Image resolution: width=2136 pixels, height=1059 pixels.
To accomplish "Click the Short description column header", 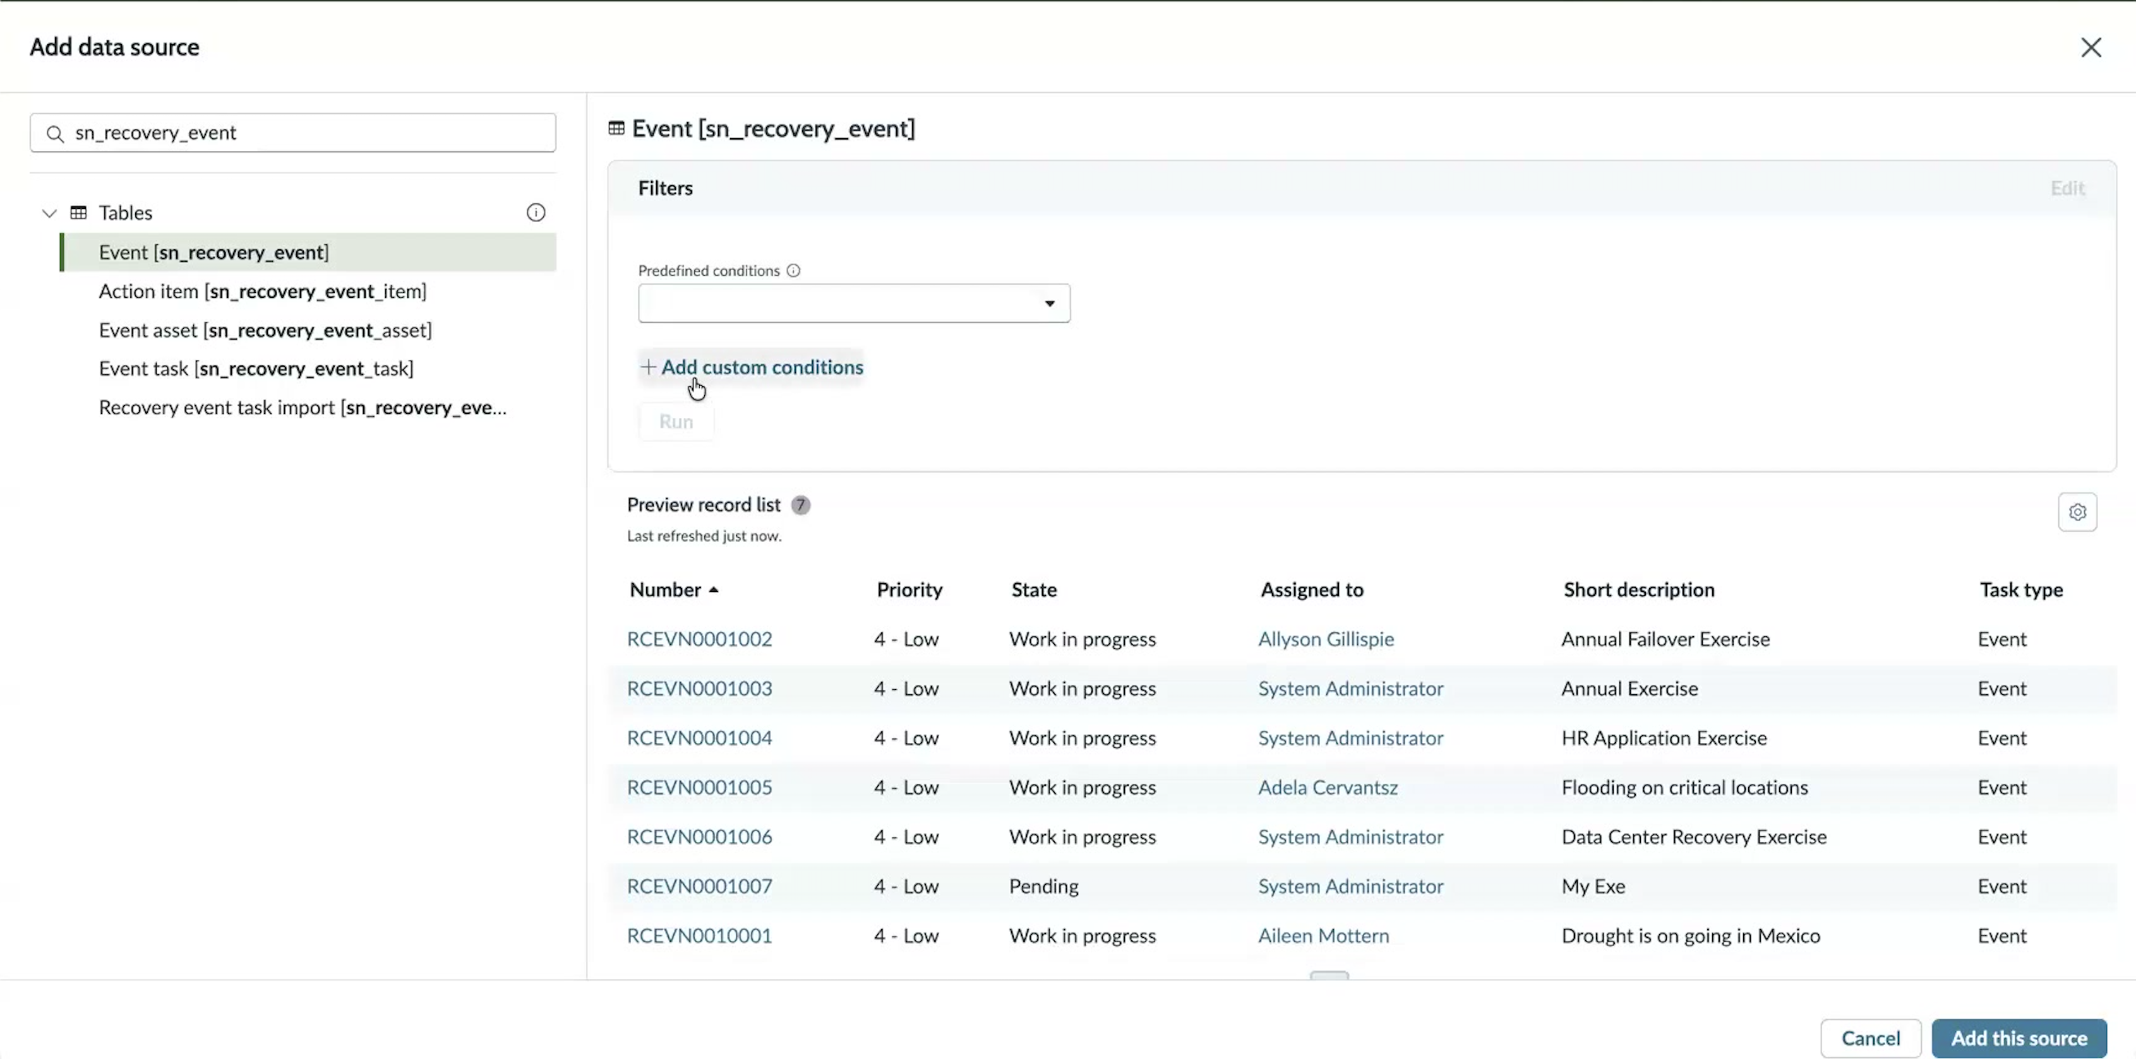I will [1638, 590].
